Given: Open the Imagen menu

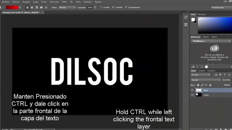Looking at the screenshot, I should coord(26,2).
